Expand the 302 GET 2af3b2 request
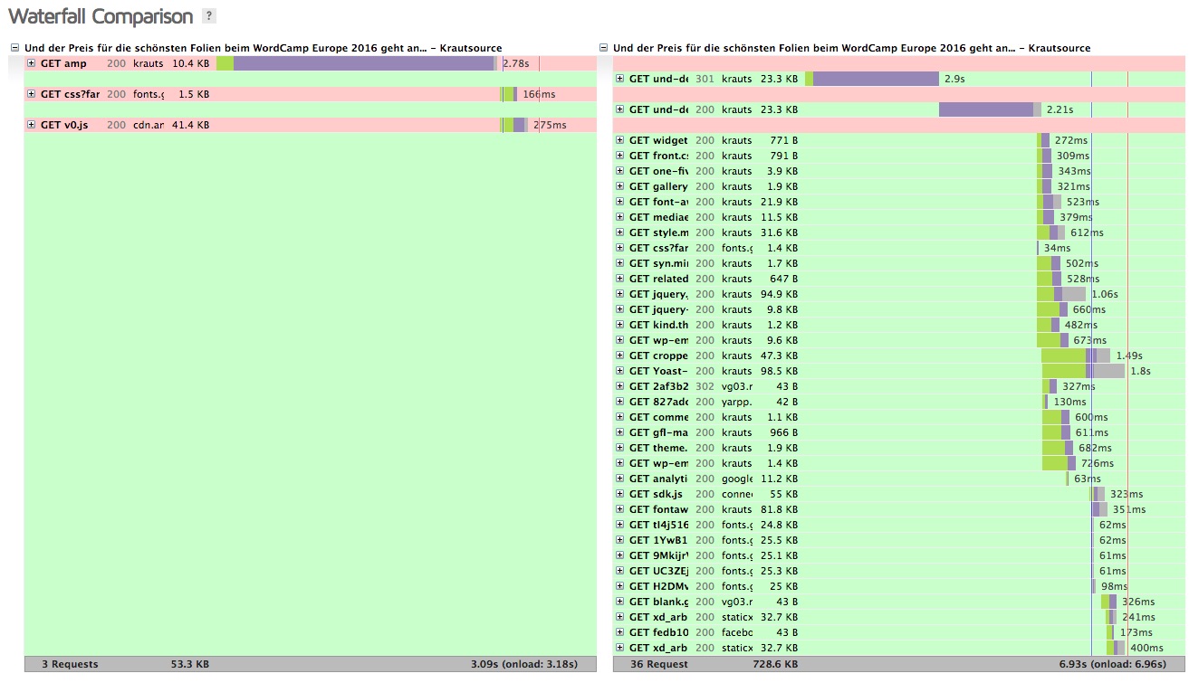The height and width of the screenshot is (683, 1189). tap(620, 386)
